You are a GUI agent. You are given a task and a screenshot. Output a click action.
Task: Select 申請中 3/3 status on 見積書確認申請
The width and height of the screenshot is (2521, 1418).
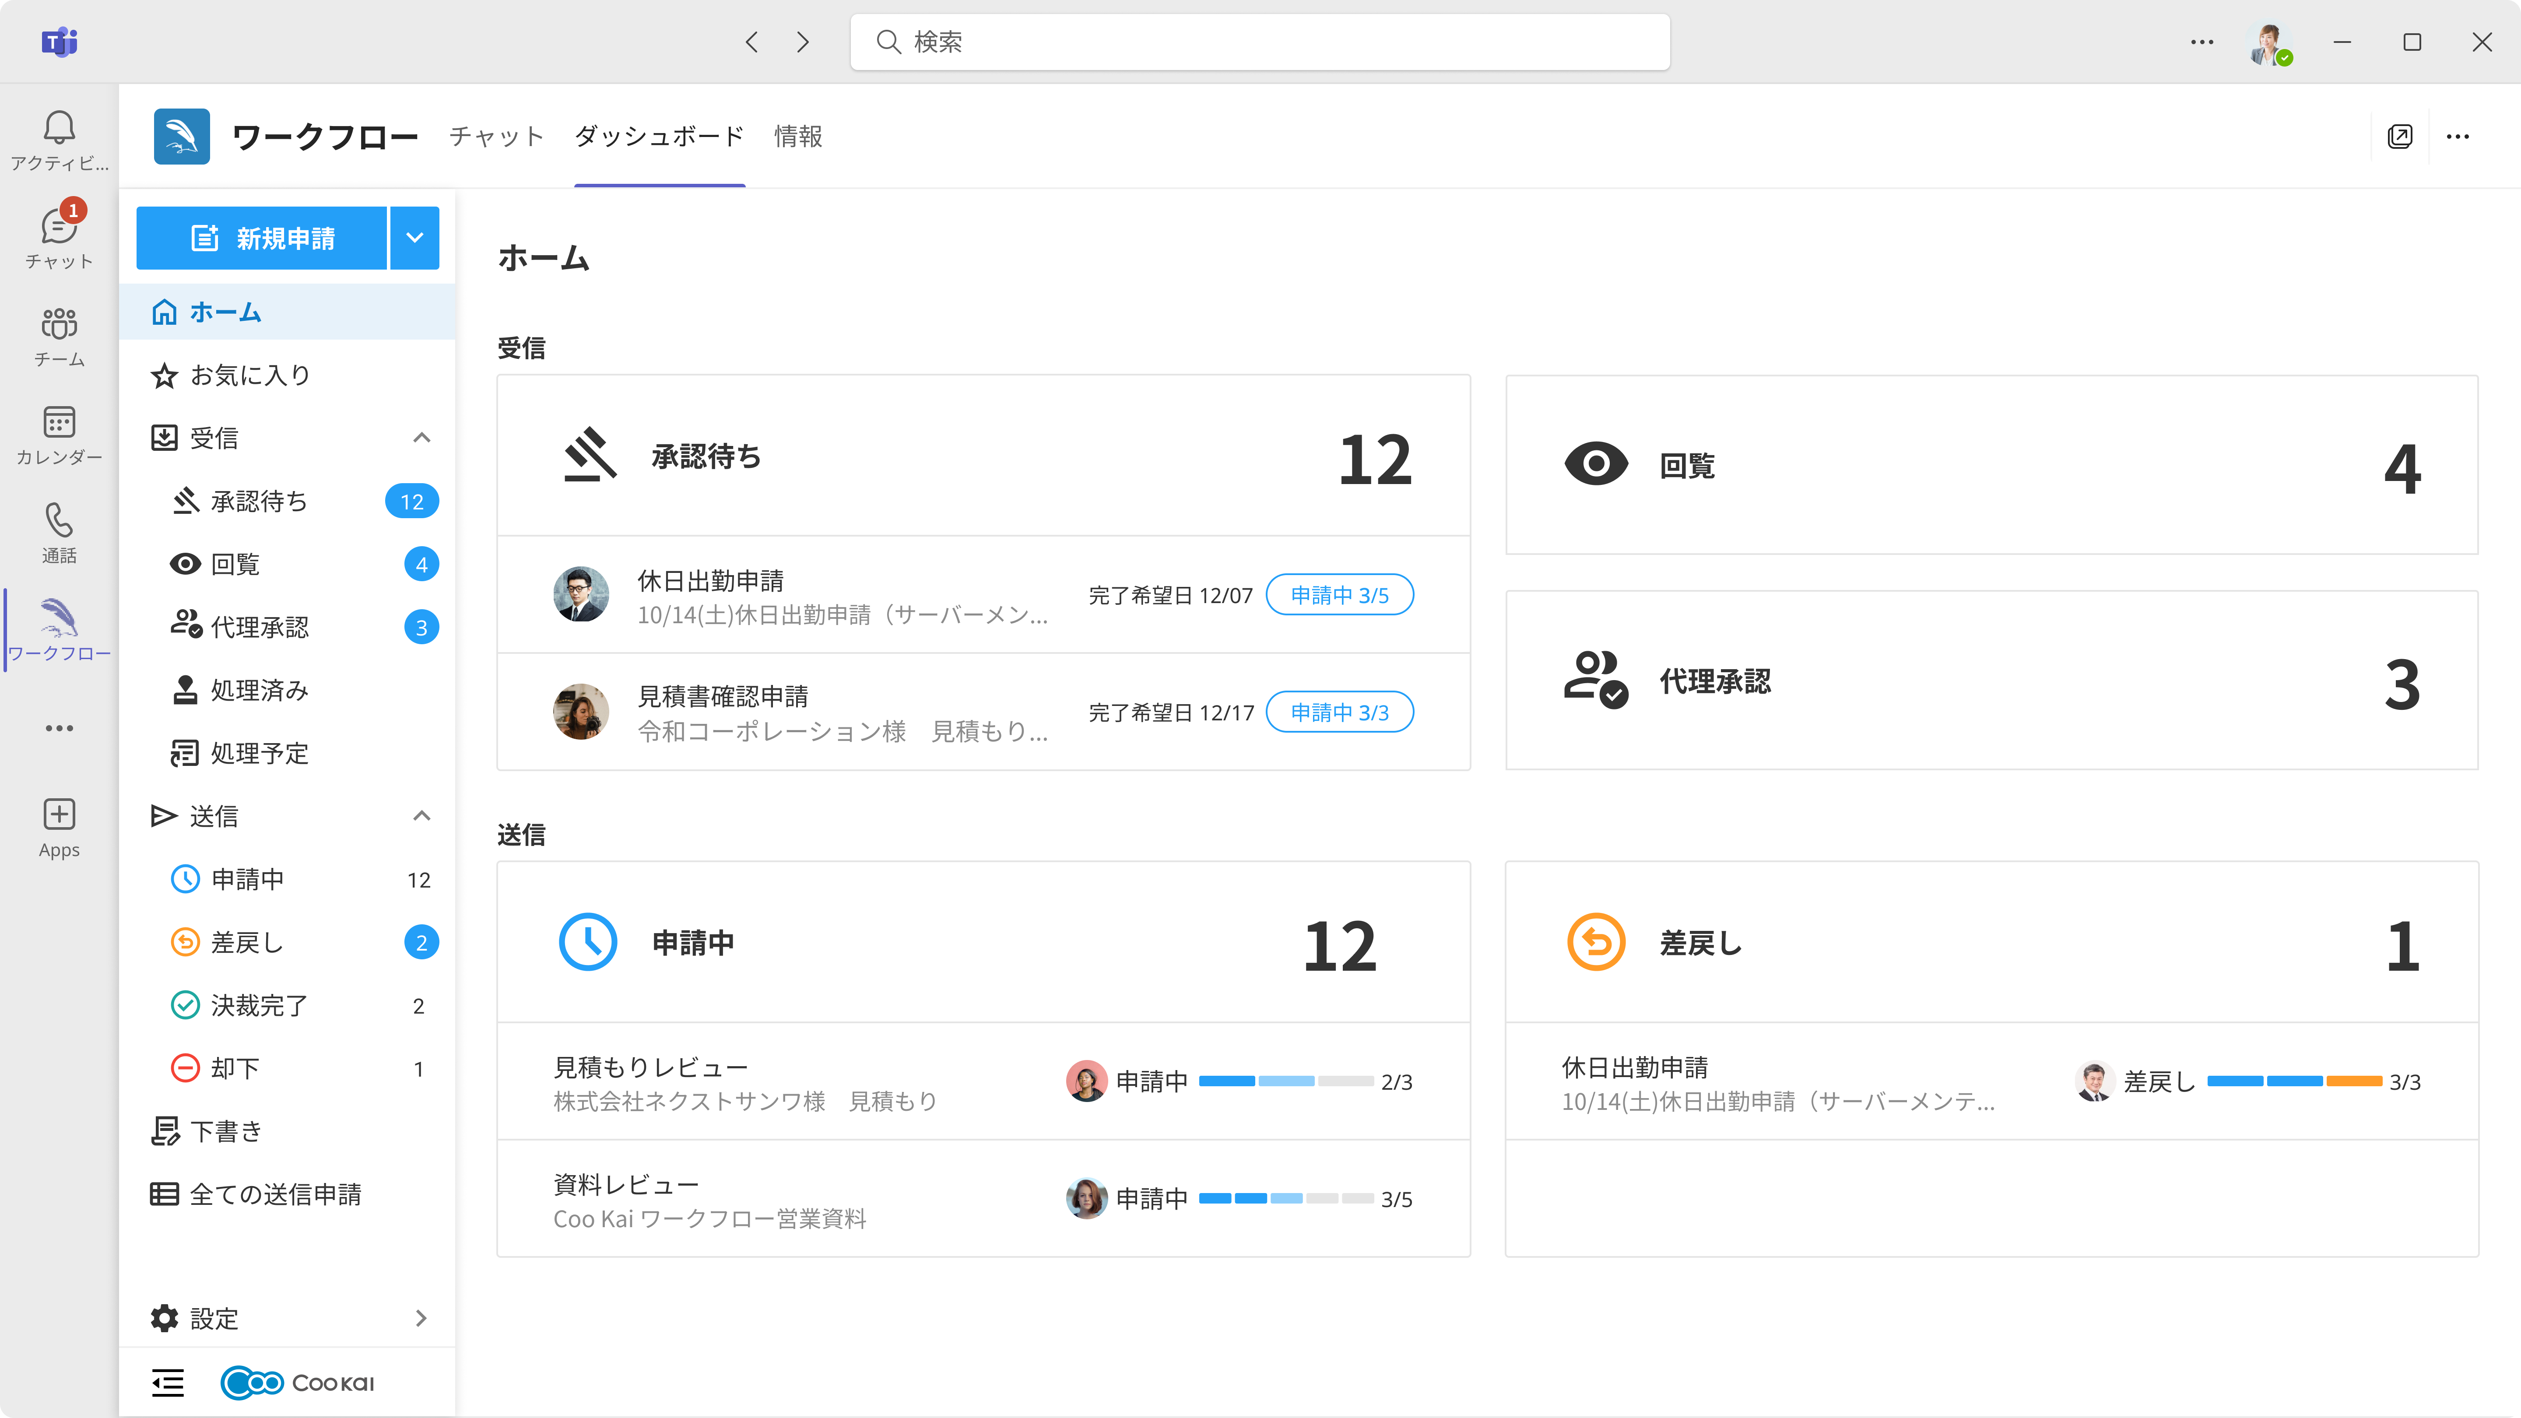[x=1340, y=713]
